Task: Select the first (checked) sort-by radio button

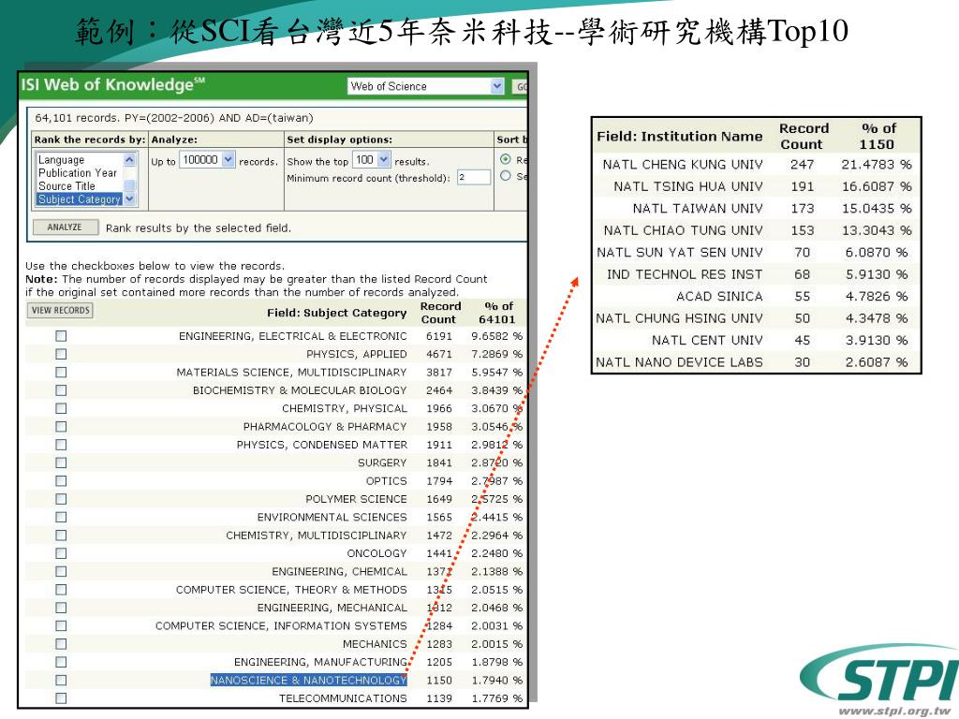Action: (x=506, y=159)
